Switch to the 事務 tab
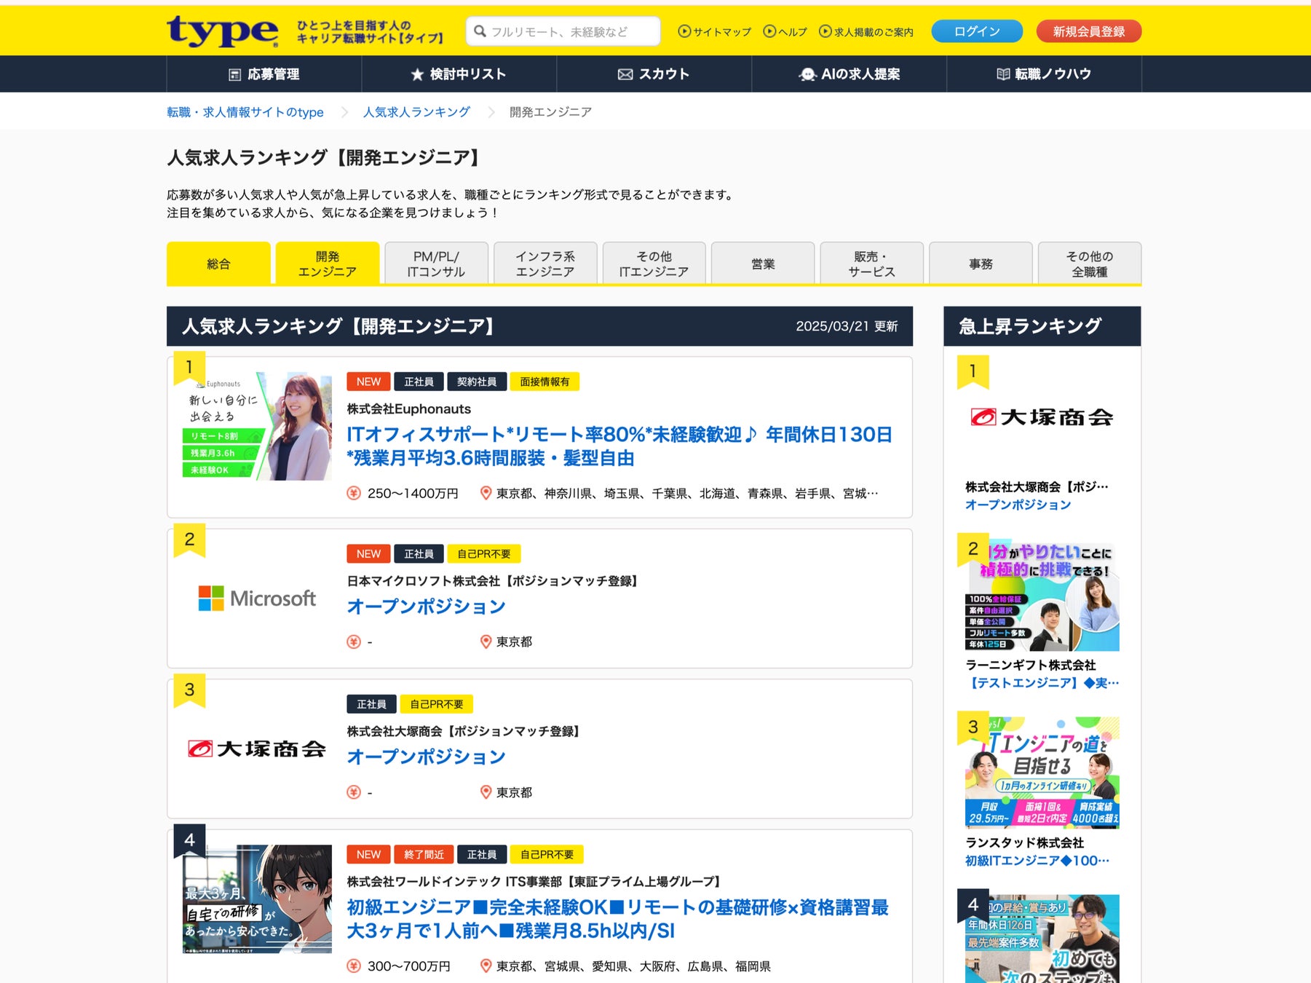Image resolution: width=1311 pixels, height=983 pixels. (981, 264)
